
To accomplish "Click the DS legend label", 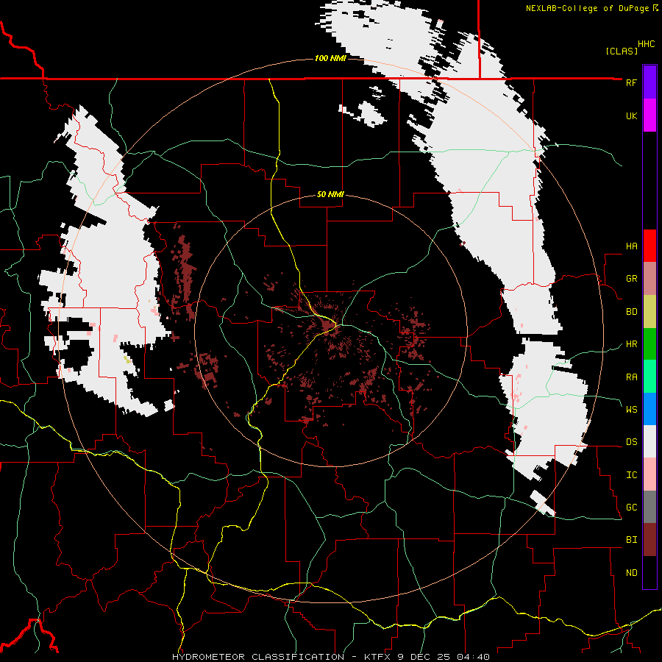I will click(631, 442).
